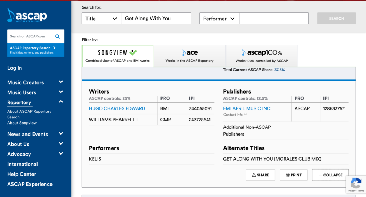The height and width of the screenshot is (197, 366).
Task: Open publisher EMI APRIL MUSIC INC
Action: click(247, 108)
